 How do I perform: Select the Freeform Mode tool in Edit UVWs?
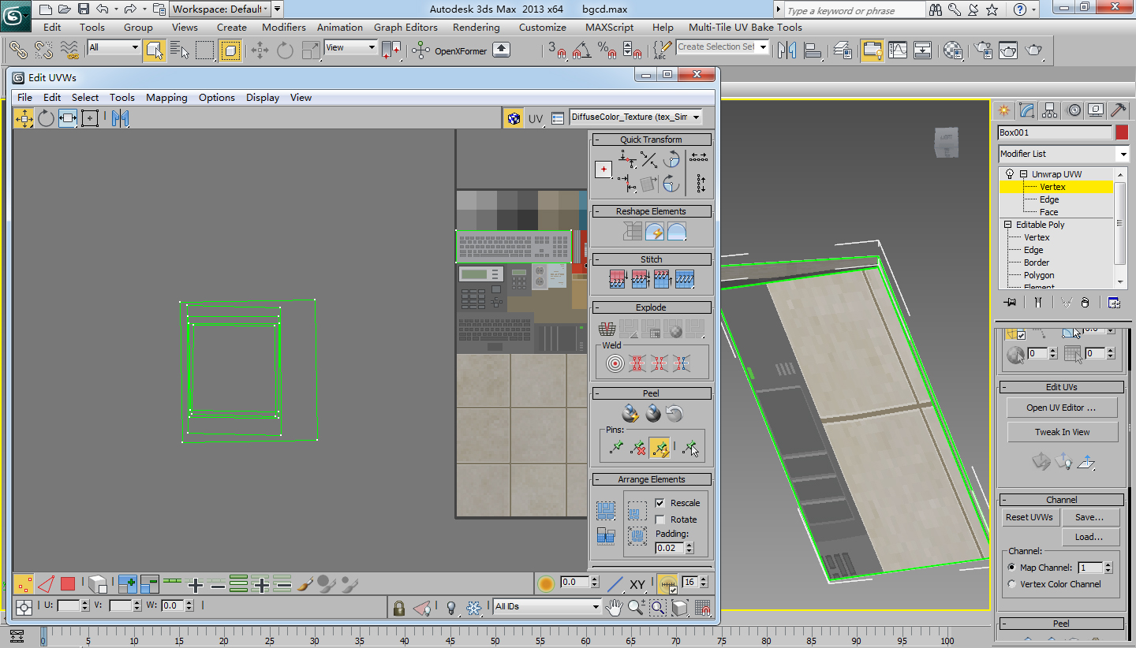tap(90, 118)
